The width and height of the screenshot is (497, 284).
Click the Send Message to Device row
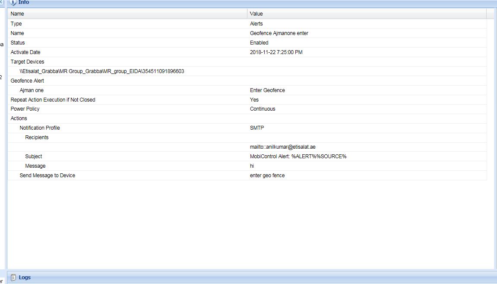click(47, 176)
